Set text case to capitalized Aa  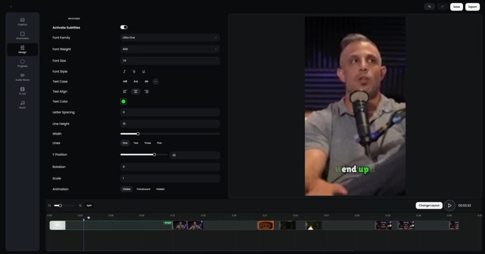click(x=135, y=82)
